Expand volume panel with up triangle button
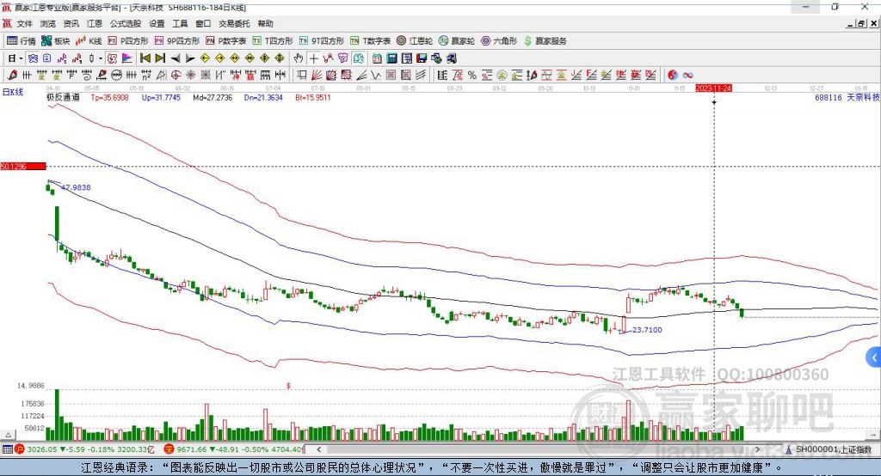 [x=8, y=435]
